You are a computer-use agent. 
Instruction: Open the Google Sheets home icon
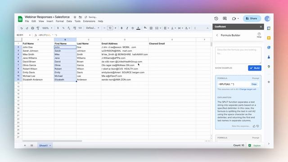20,19
